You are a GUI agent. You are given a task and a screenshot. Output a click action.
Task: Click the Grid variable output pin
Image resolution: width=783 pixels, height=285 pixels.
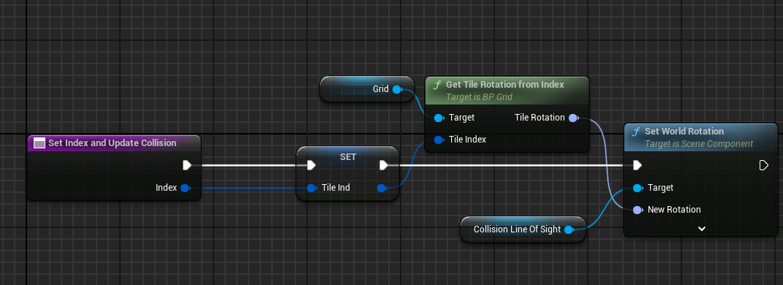pyautogui.click(x=397, y=89)
